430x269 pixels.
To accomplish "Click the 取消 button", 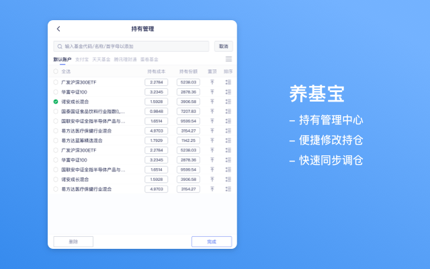I will pos(224,46).
